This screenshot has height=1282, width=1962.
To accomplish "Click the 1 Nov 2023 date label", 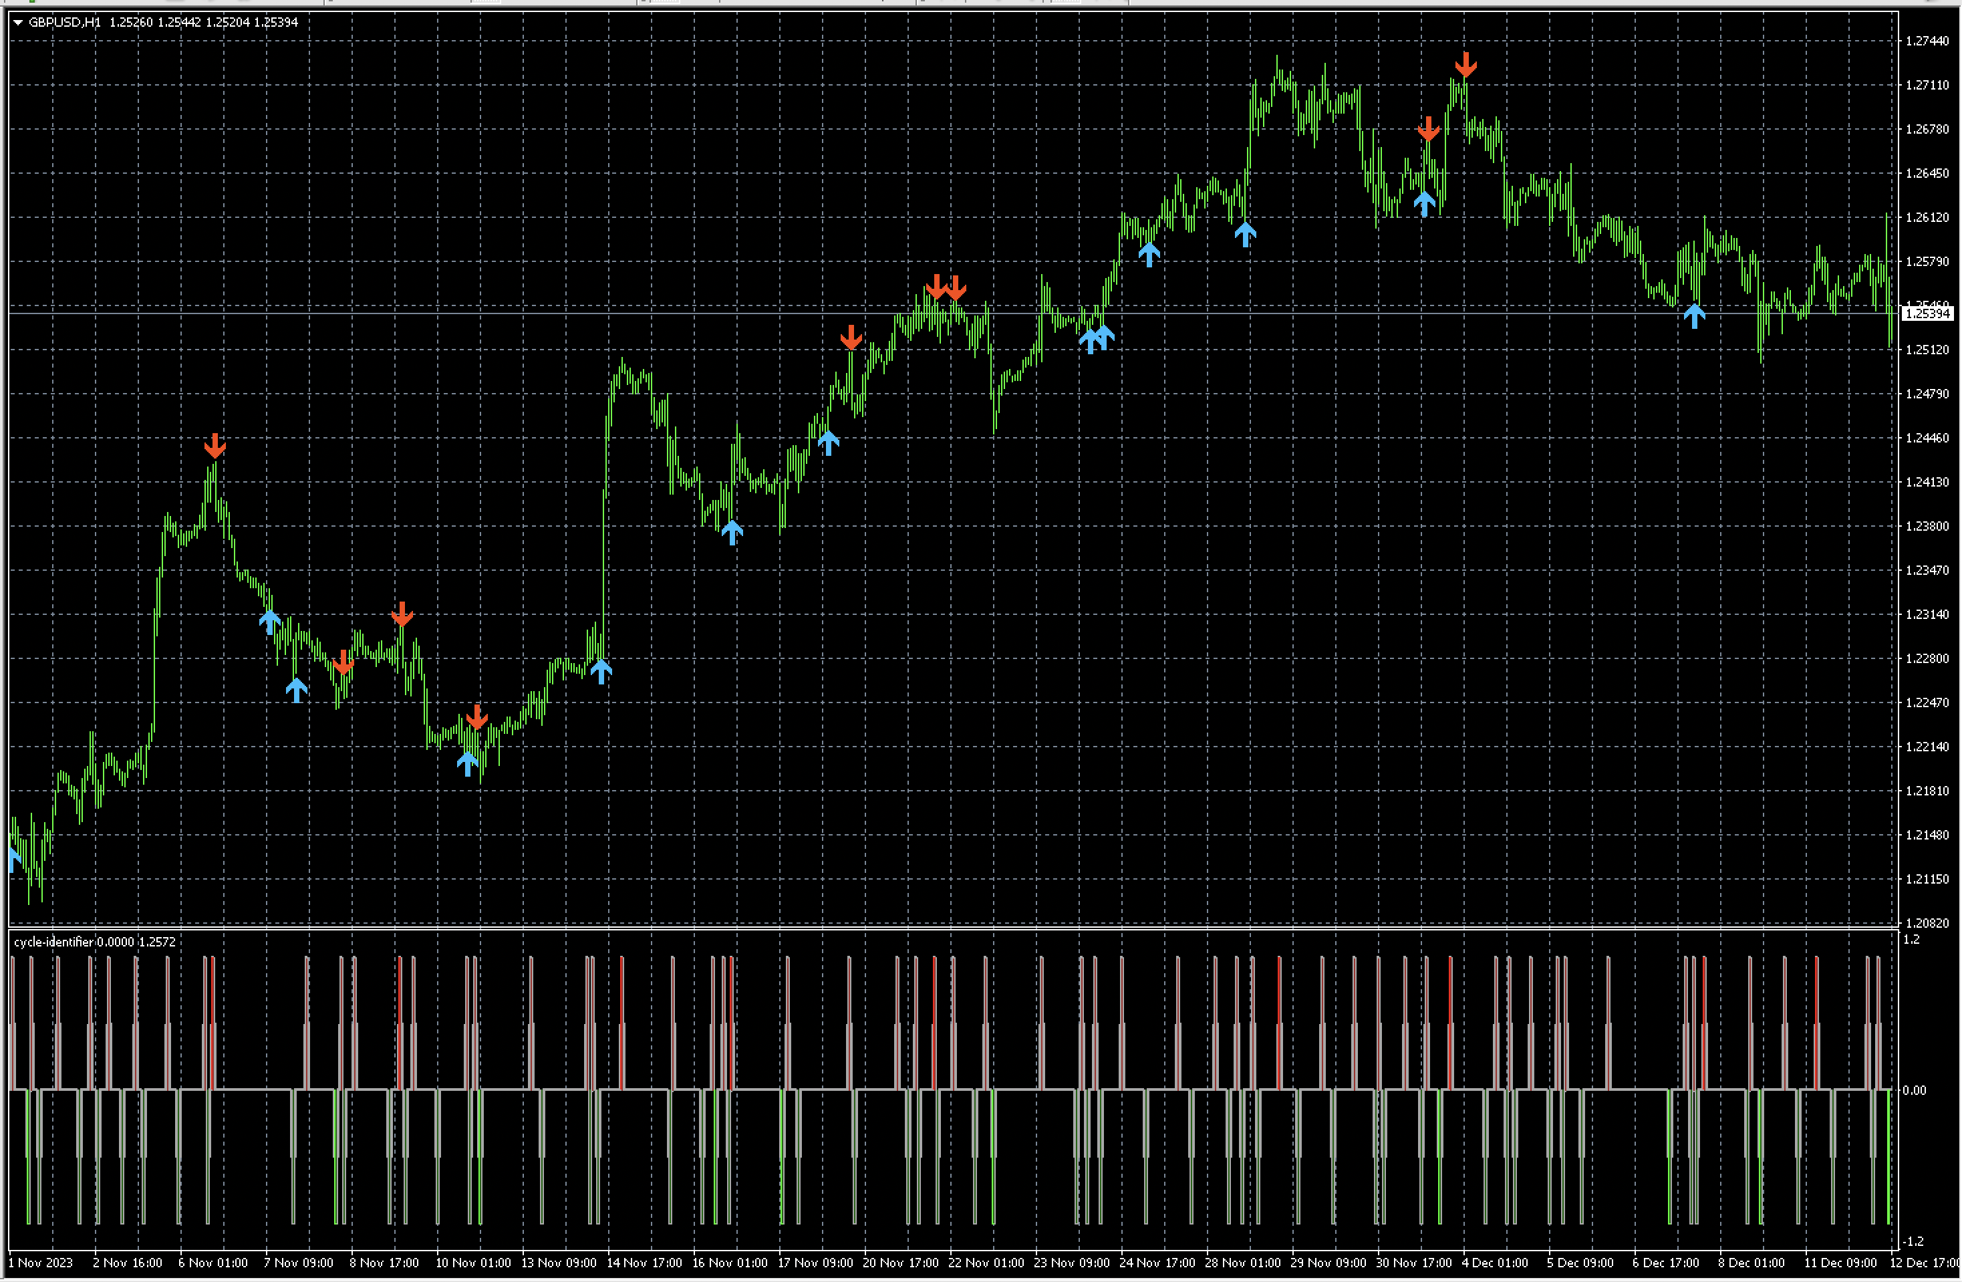I will point(40,1263).
